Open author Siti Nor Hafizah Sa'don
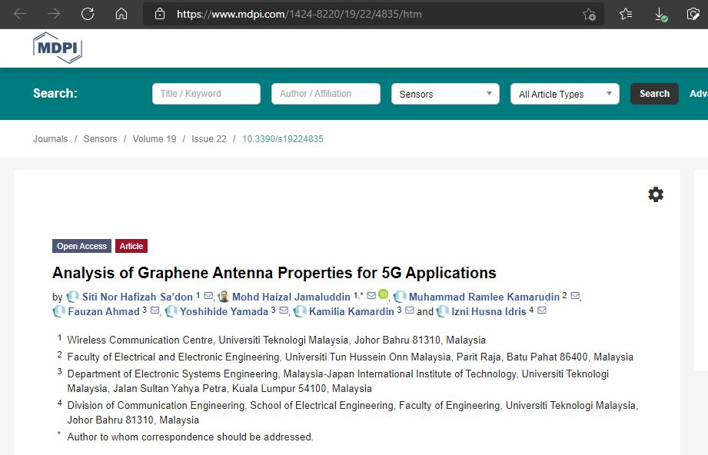Image resolution: width=708 pixels, height=455 pixels. [138, 297]
